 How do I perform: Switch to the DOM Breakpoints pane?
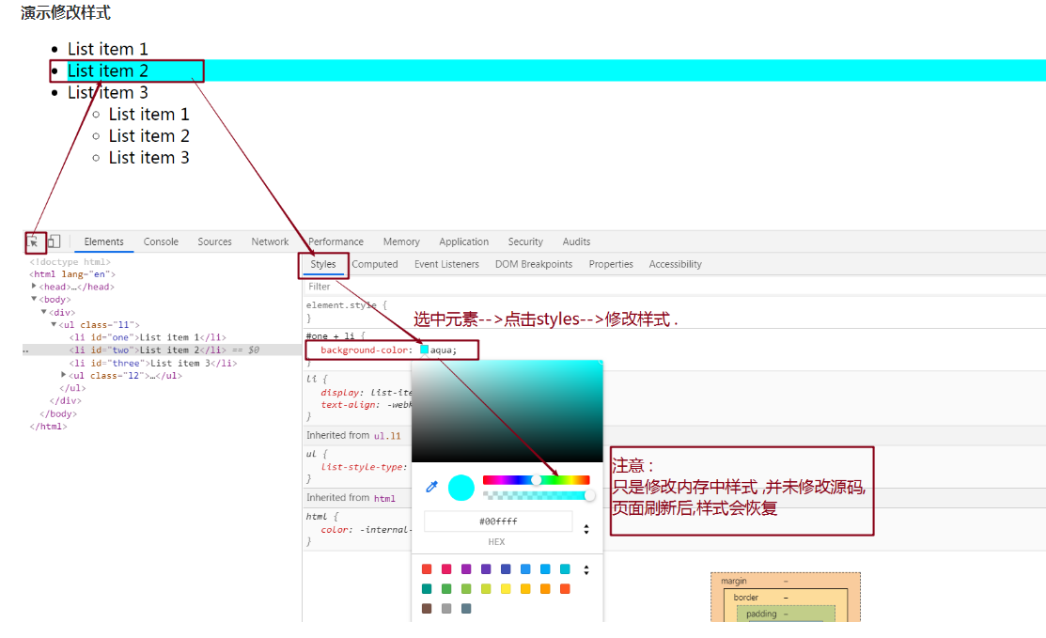point(534,264)
